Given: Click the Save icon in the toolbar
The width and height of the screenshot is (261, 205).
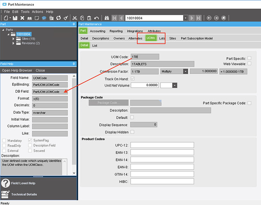Looking at the screenshot, I should pyautogui.click(x=15, y=18).
